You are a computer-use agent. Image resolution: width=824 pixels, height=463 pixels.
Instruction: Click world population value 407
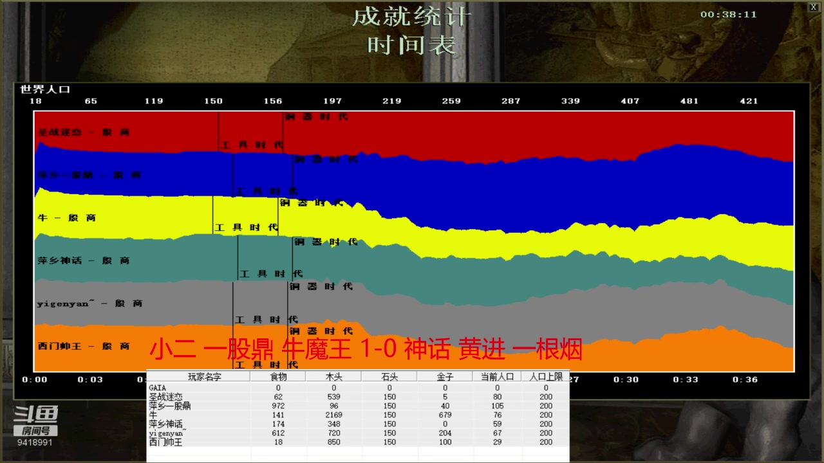click(x=630, y=101)
